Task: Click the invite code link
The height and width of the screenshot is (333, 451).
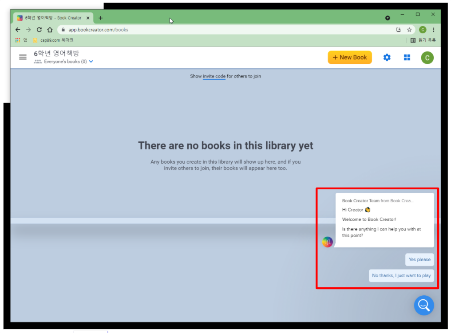Action: pos(214,76)
